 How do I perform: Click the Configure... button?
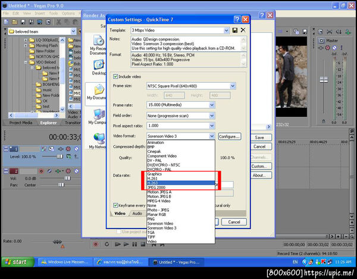[229, 137]
